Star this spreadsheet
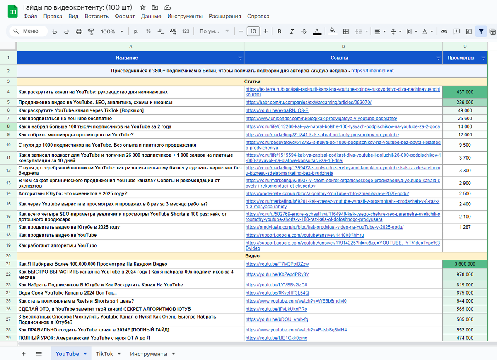 [142, 7]
